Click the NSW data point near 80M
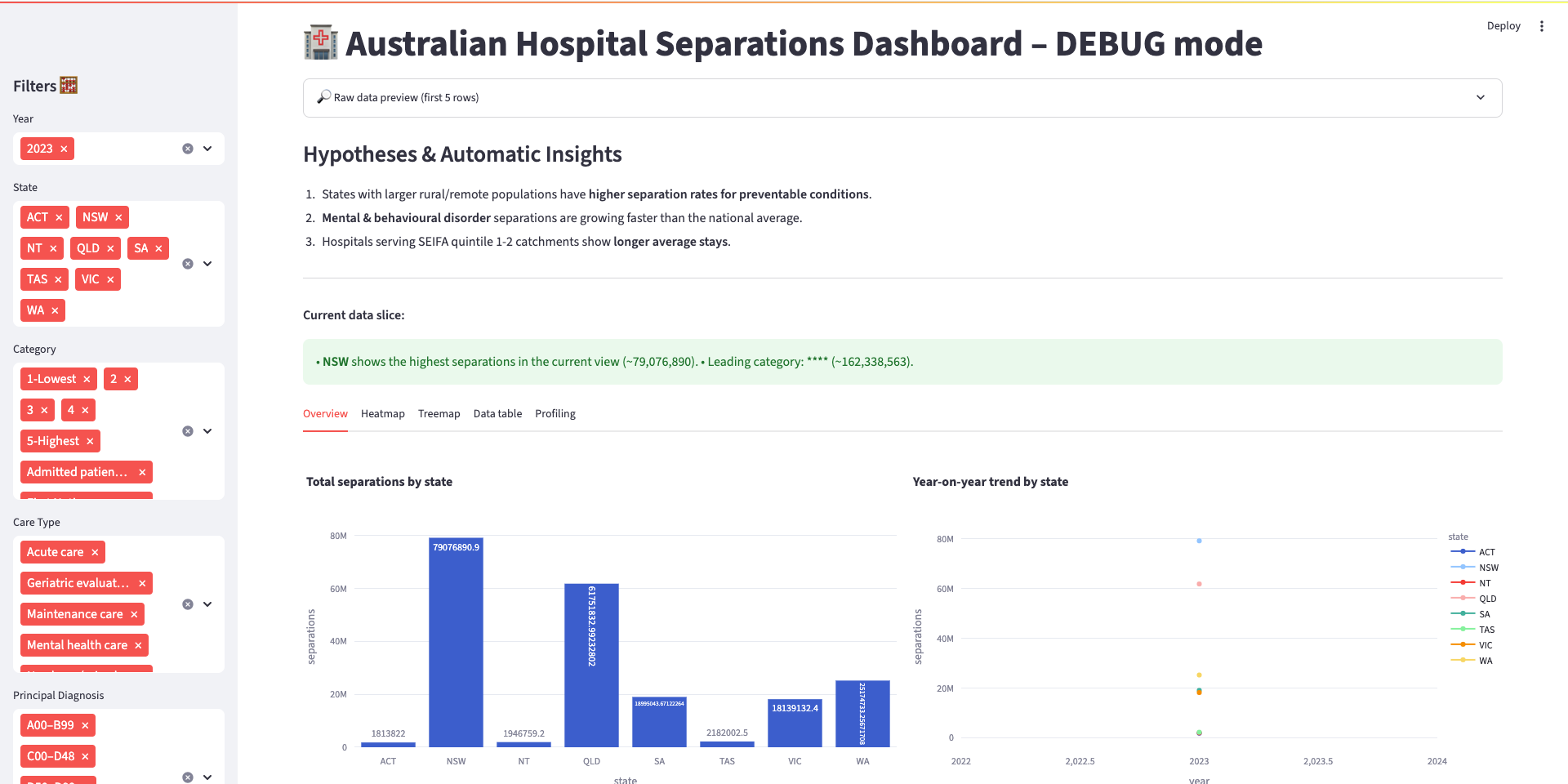1568x784 pixels. pos(1199,541)
